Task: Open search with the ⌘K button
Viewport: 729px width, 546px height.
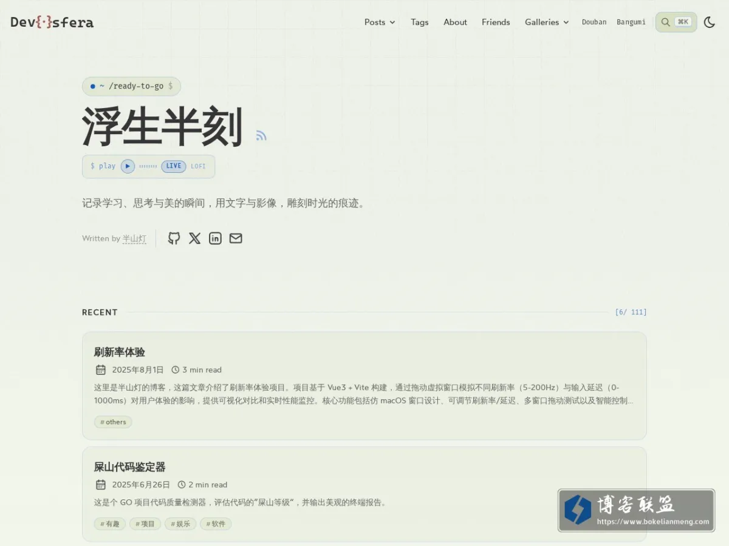Action: click(676, 22)
